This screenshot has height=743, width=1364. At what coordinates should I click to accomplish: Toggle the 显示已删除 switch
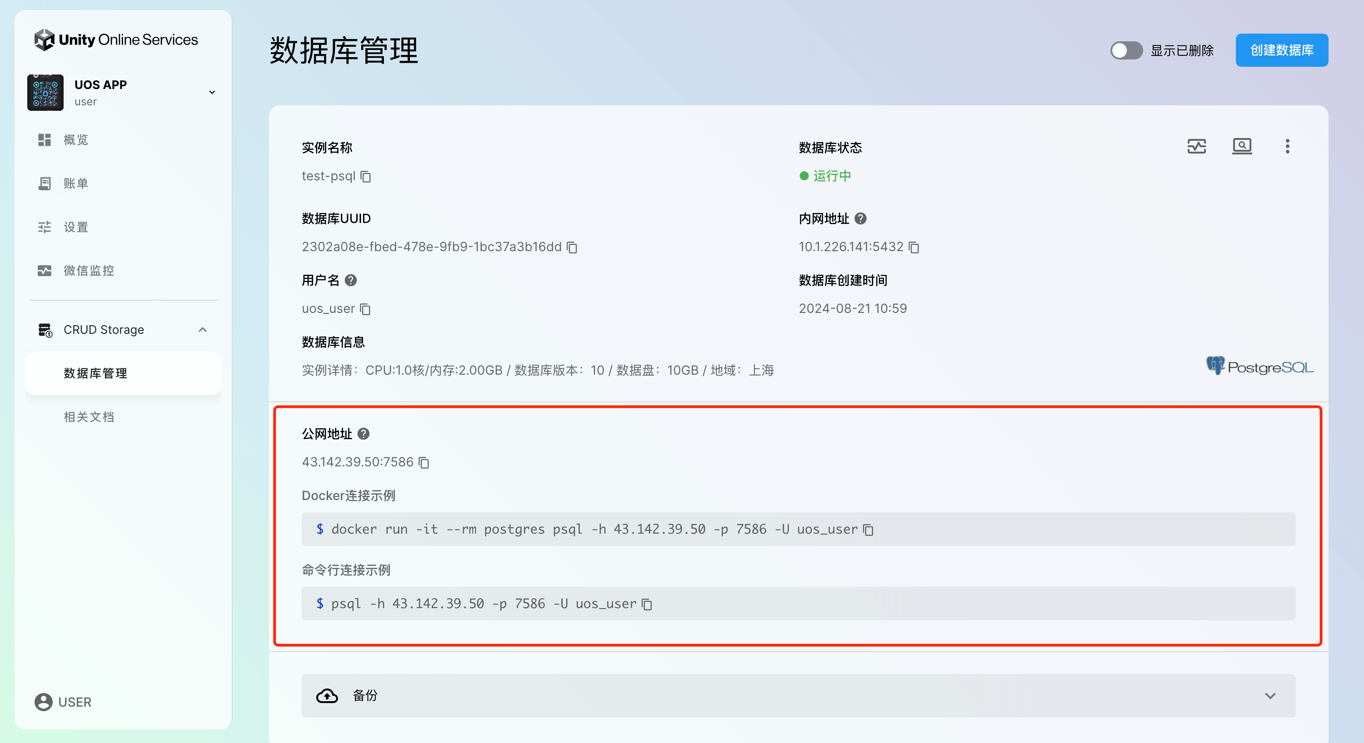1126,51
